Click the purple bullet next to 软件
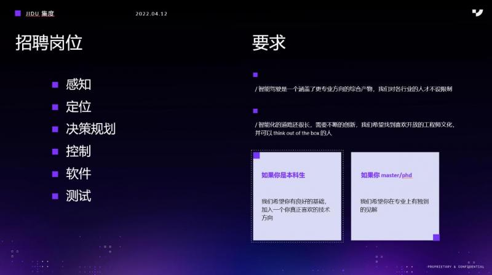Viewport: 492px width, 275px height. coord(55,174)
